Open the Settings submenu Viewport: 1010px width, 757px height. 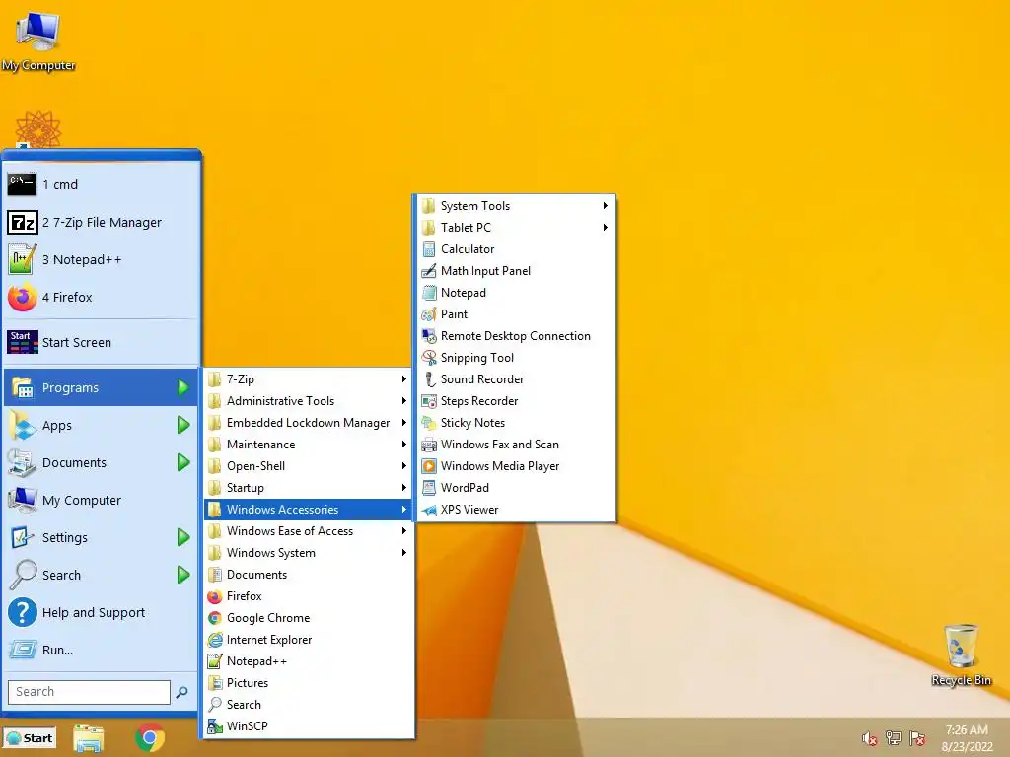(x=102, y=537)
